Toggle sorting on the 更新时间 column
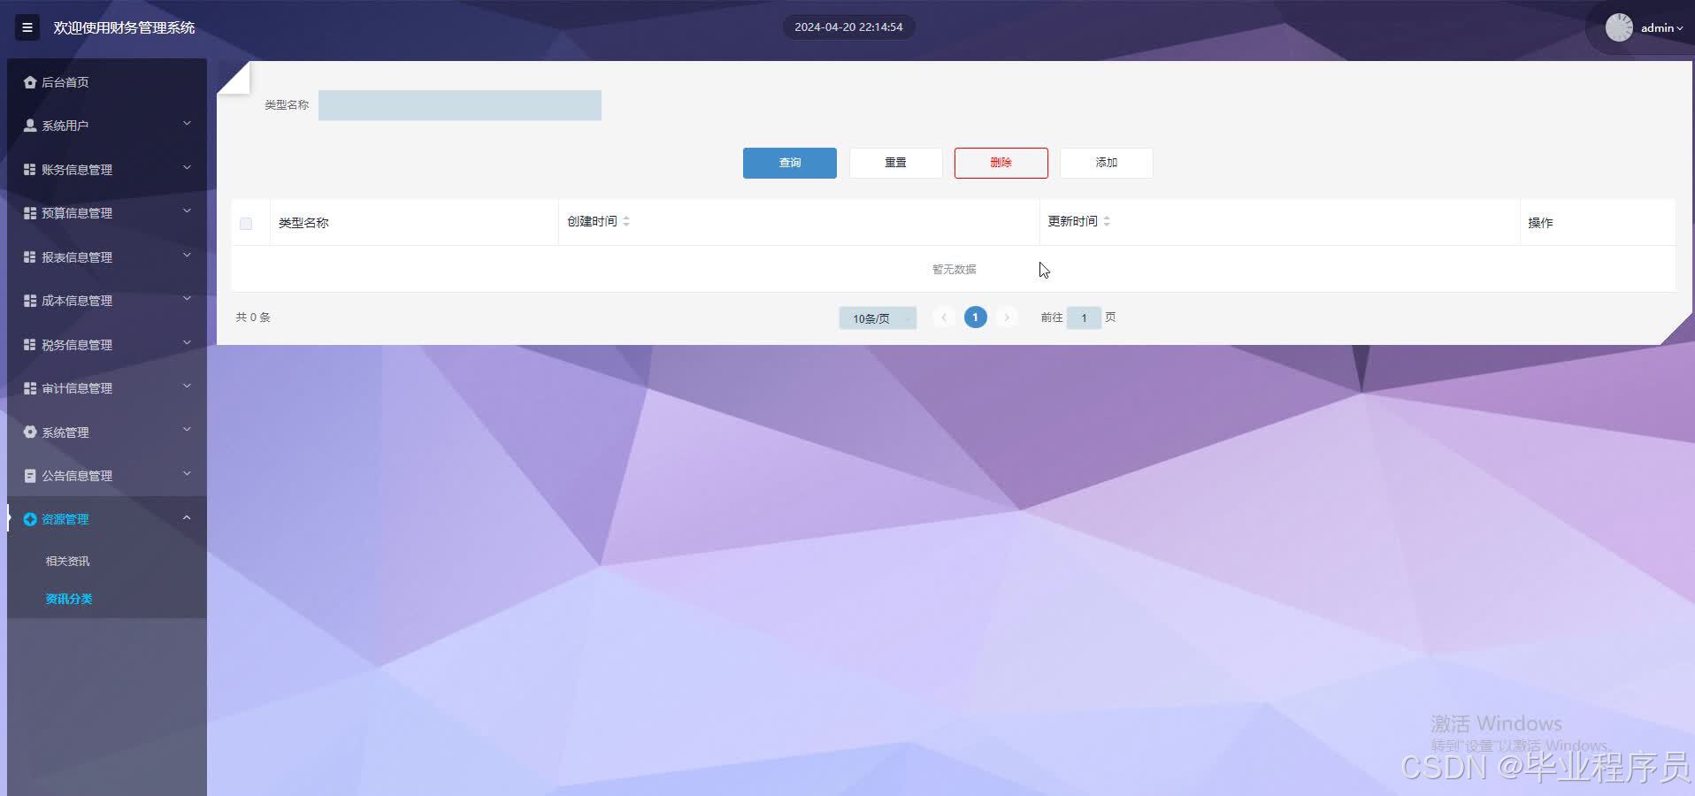The width and height of the screenshot is (1695, 796). 1108,221
